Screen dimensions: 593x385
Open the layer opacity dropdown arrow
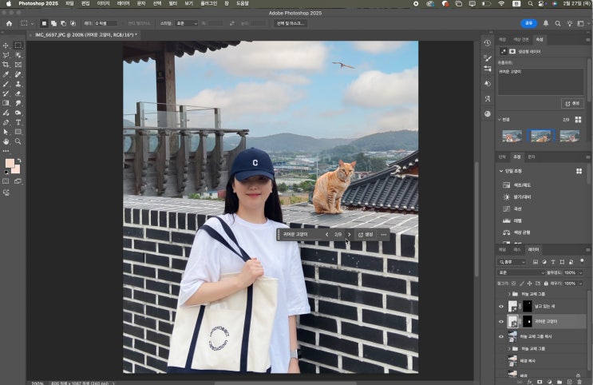click(580, 272)
